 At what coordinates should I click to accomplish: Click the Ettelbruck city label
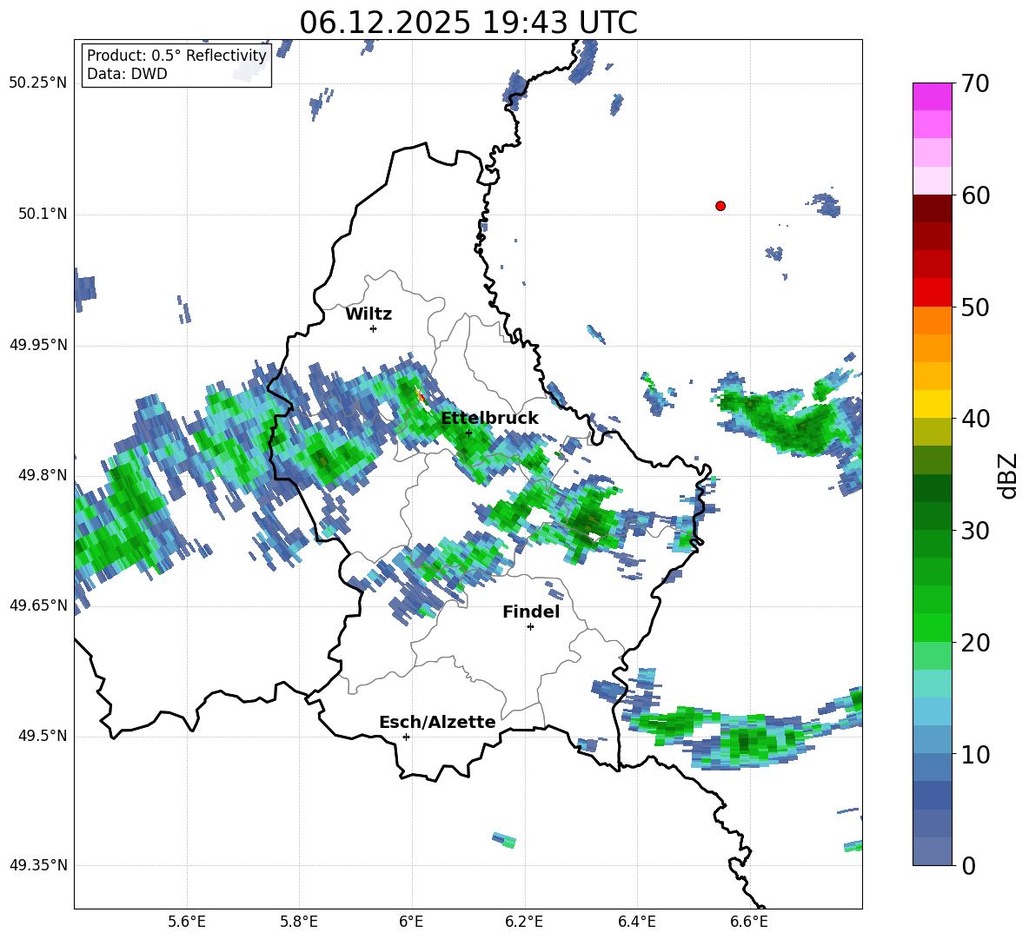point(489,419)
